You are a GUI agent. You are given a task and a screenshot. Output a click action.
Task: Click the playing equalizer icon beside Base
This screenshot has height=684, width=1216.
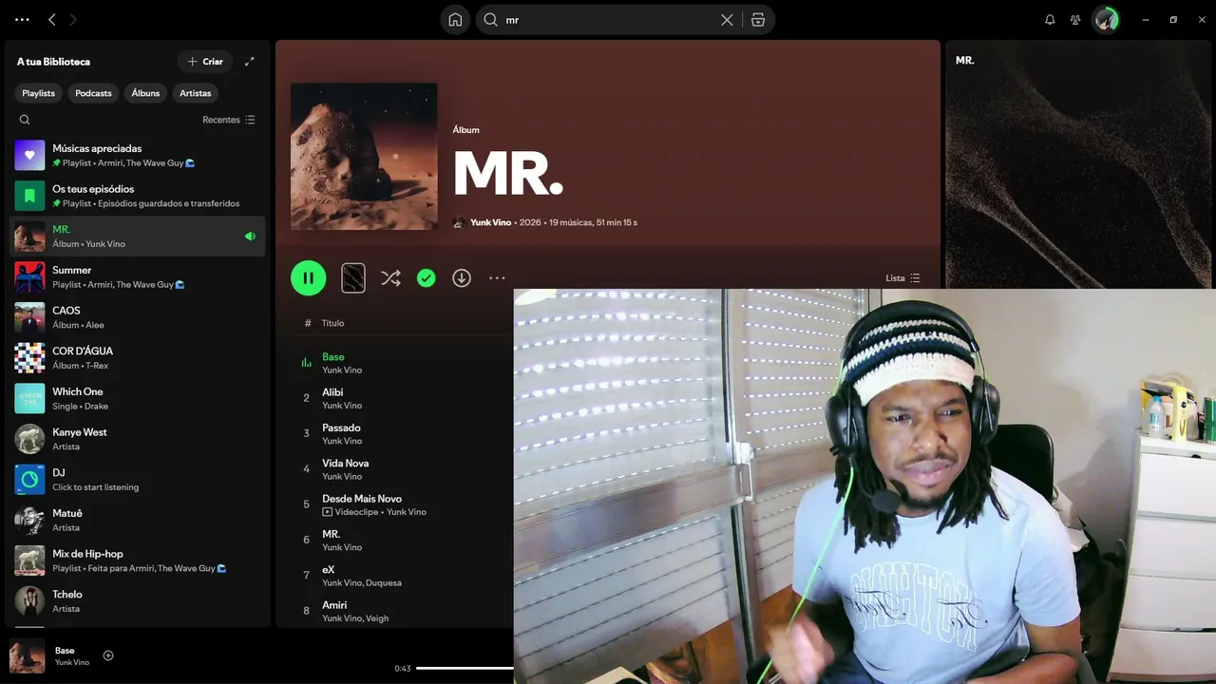[x=306, y=363]
